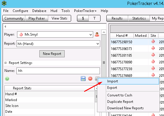Select Download New Reports menu entry
This screenshot has height=116, width=164.
(128, 108)
